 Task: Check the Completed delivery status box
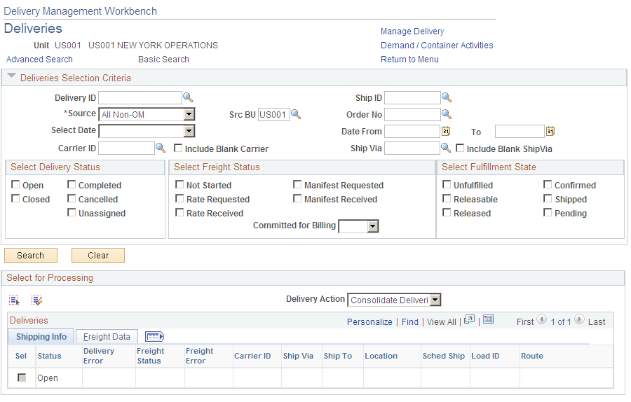point(72,184)
